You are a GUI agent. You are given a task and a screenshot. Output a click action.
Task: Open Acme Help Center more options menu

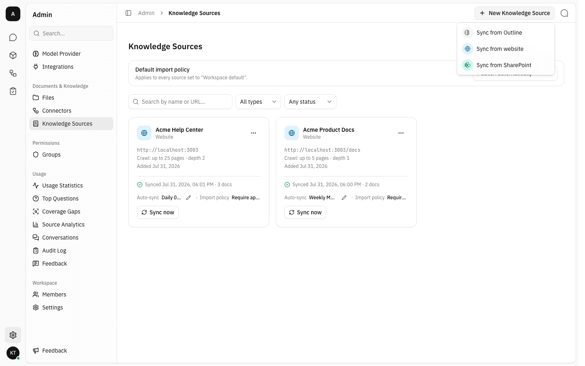tap(253, 133)
